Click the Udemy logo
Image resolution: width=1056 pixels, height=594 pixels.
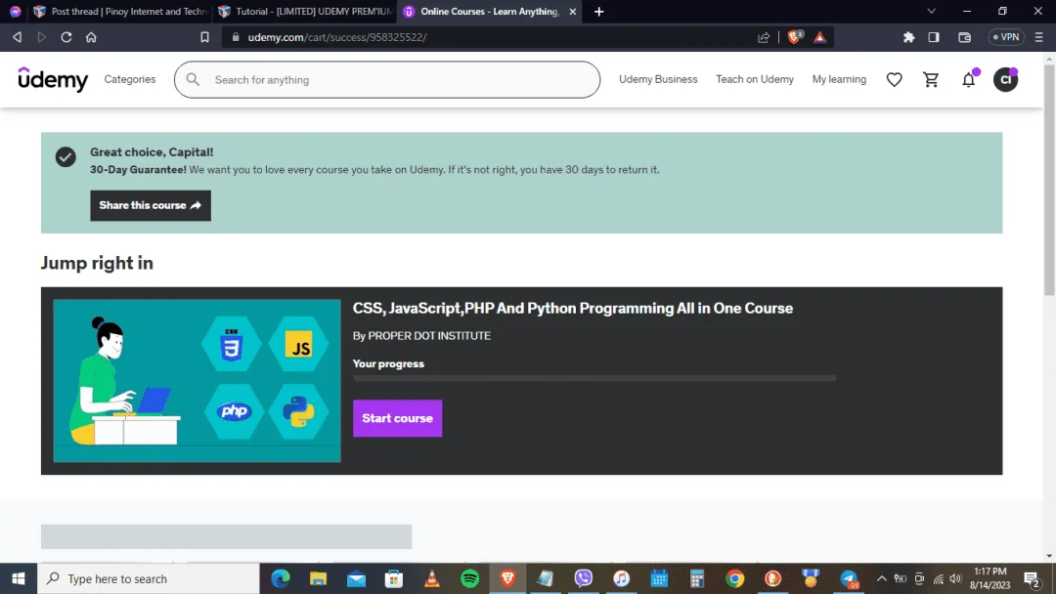pyautogui.click(x=53, y=79)
